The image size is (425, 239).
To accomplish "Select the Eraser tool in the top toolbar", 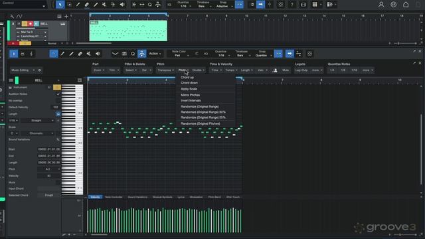I will 87,5.
